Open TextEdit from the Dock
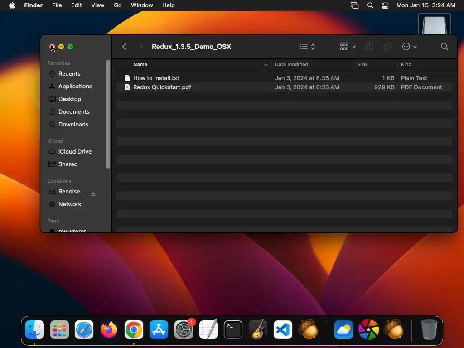The height and width of the screenshot is (348, 464). [x=208, y=330]
